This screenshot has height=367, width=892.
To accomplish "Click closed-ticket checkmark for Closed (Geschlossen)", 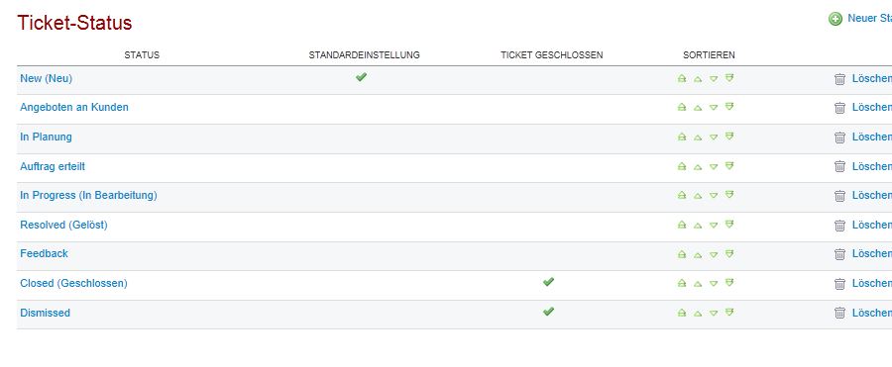I will (x=548, y=282).
